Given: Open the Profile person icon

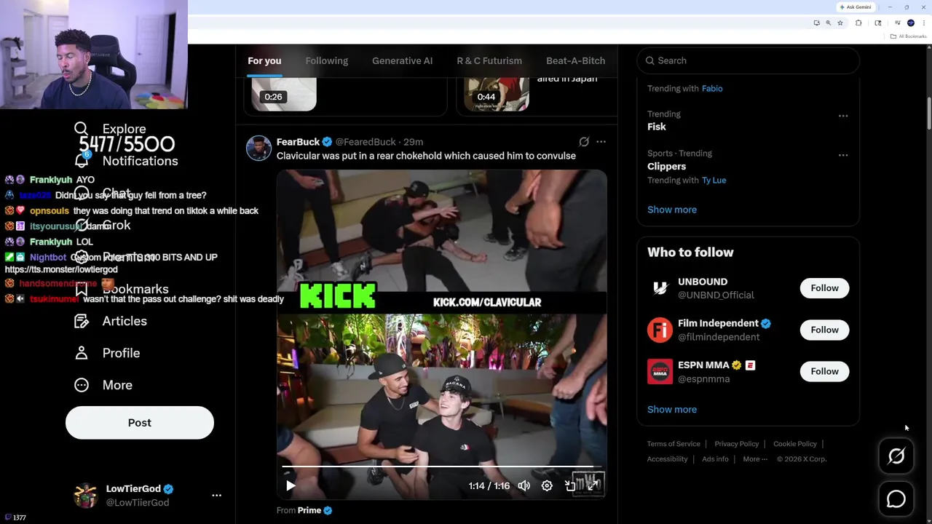Looking at the screenshot, I should [x=81, y=353].
